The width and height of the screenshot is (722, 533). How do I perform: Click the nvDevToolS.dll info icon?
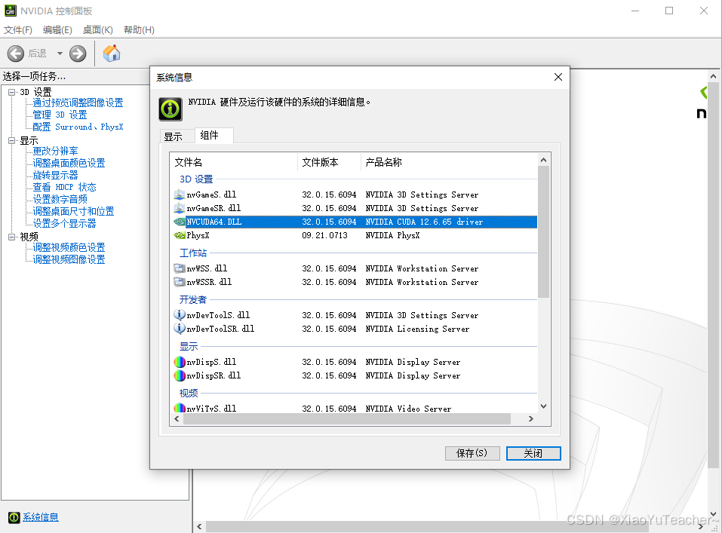[179, 315]
